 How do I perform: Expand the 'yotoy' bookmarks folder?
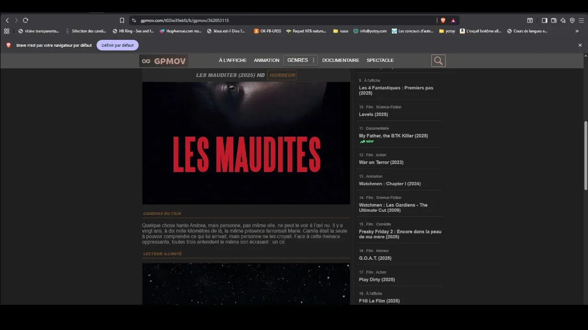pos(447,31)
